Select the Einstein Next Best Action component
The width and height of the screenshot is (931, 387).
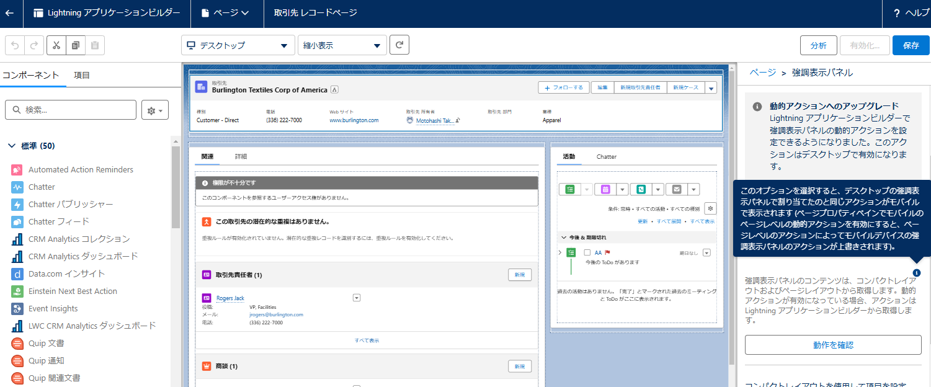click(73, 291)
